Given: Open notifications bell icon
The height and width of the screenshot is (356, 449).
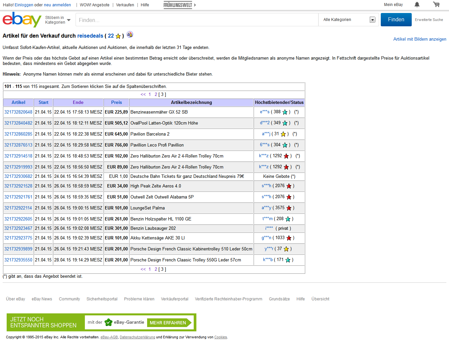Looking at the screenshot, I should pos(417,5).
